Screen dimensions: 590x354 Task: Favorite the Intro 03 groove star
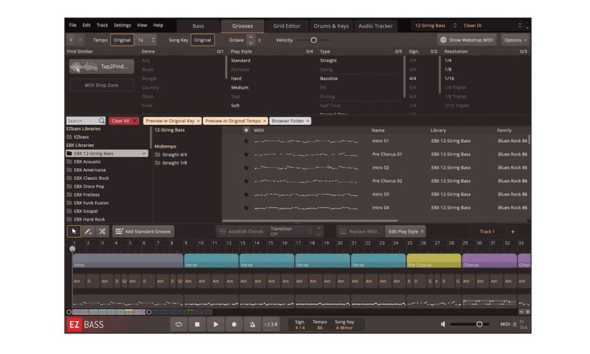246,194
